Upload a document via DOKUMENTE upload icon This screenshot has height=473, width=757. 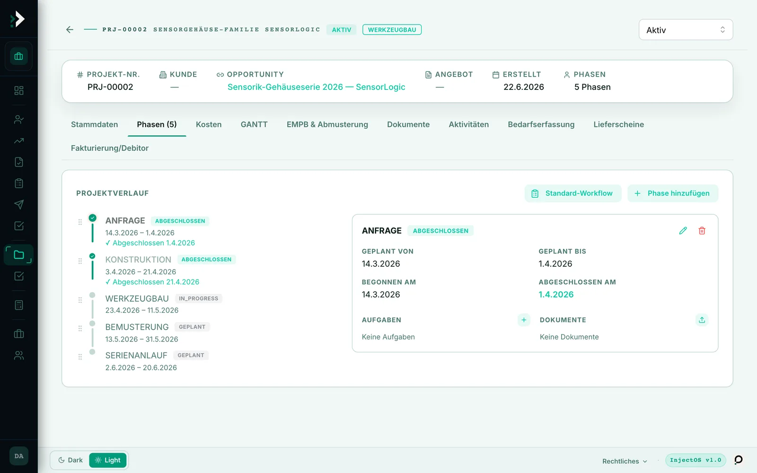[702, 320]
